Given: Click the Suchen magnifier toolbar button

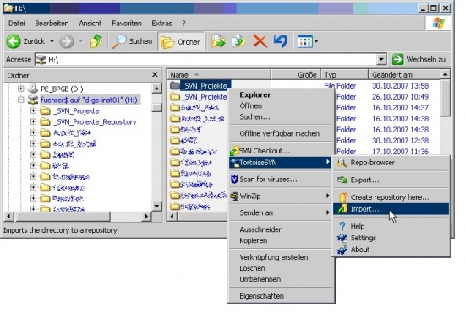Looking at the screenshot, I should (132, 41).
